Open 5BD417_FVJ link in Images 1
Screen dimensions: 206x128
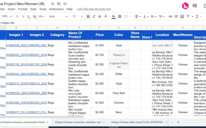(x=16, y=112)
